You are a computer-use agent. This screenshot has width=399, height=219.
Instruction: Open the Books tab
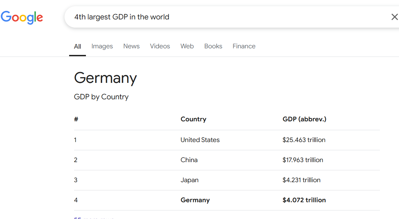click(213, 46)
